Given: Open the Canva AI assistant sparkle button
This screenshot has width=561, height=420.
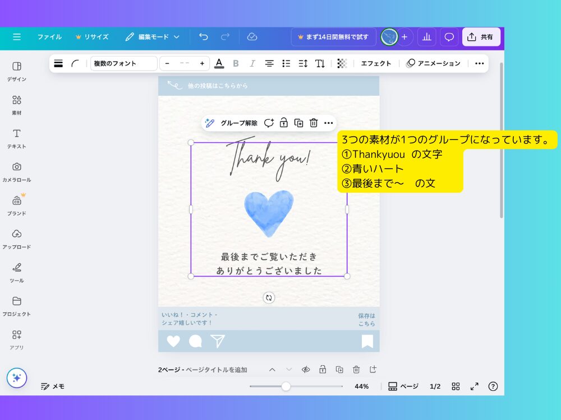Looking at the screenshot, I should point(17,378).
